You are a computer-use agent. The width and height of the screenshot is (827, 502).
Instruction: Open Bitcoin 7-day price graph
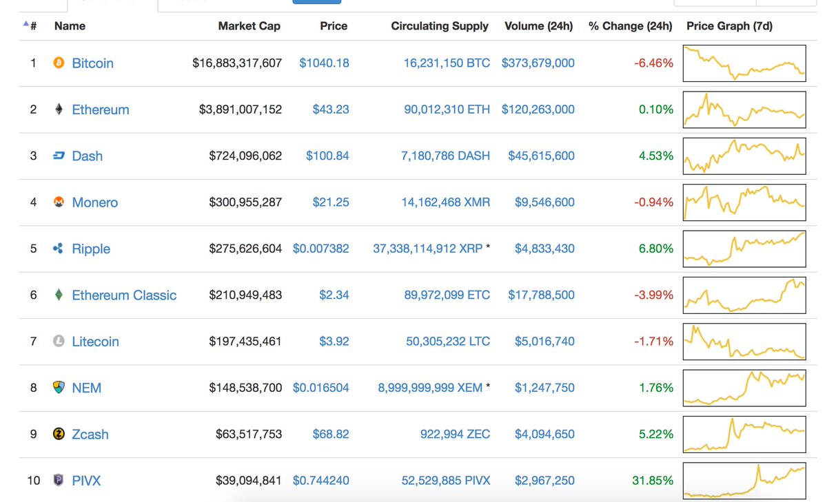tap(744, 63)
